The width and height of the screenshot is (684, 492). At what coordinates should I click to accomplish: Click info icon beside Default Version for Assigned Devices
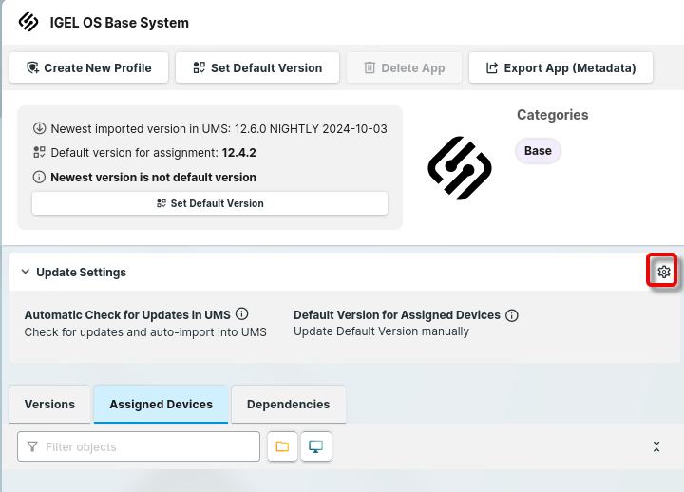[x=512, y=315]
